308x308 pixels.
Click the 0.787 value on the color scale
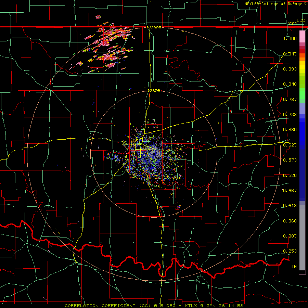[290, 99]
